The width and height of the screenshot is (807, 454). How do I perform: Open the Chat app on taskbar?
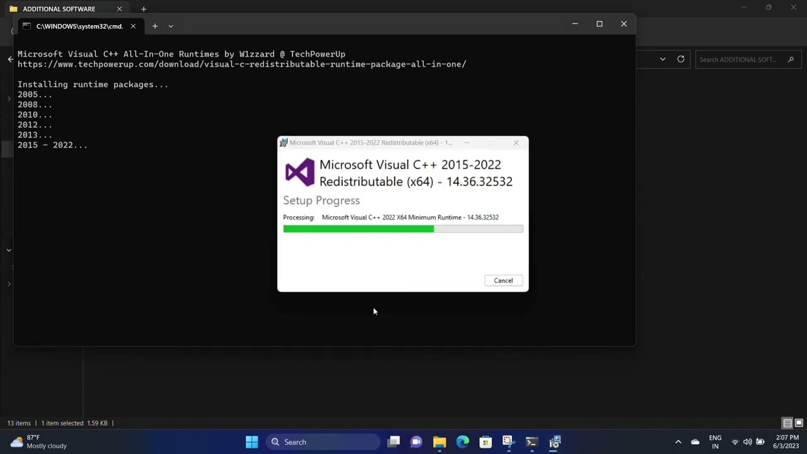416,442
